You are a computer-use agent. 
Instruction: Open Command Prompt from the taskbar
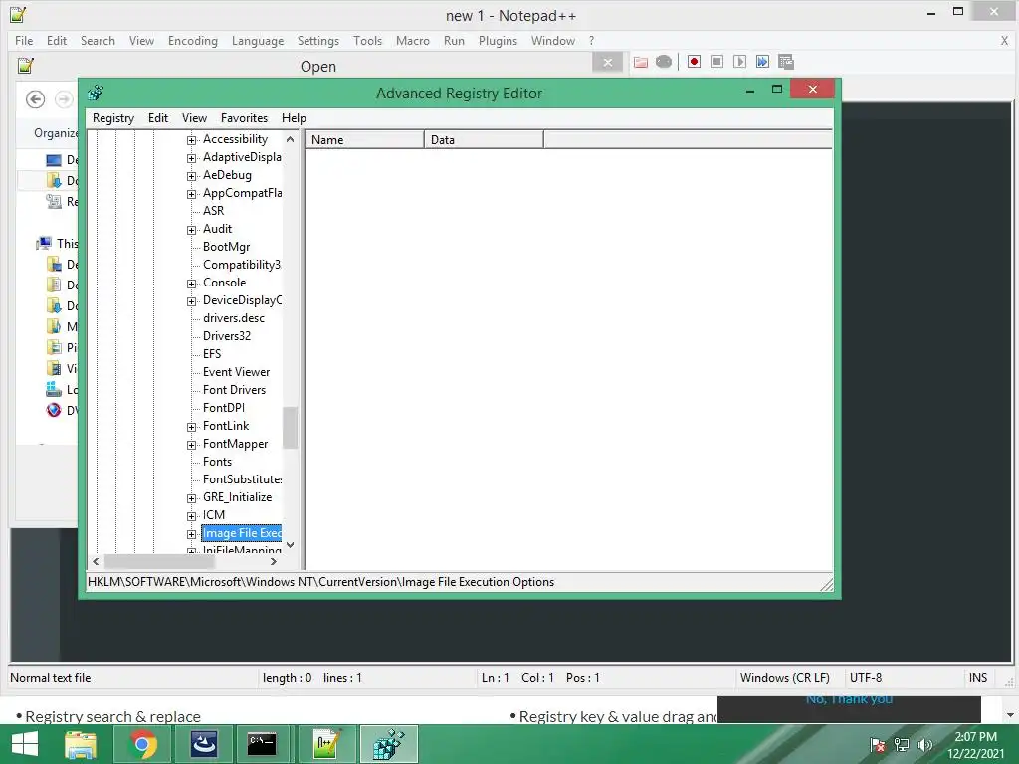(x=262, y=744)
